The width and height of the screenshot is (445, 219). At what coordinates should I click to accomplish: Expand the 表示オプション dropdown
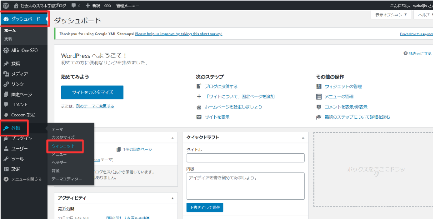pyautogui.click(x=391, y=15)
